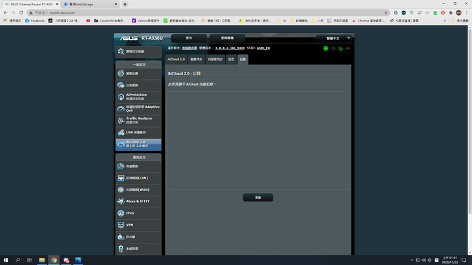This screenshot has width=472, height=265.
Task: Switch to the Sync Server tab
Action: click(x=215, y=60)
